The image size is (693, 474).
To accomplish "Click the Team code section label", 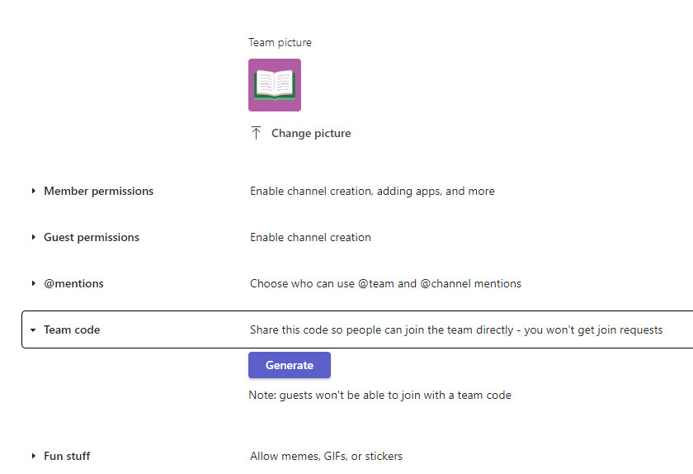I will (72, 329).
